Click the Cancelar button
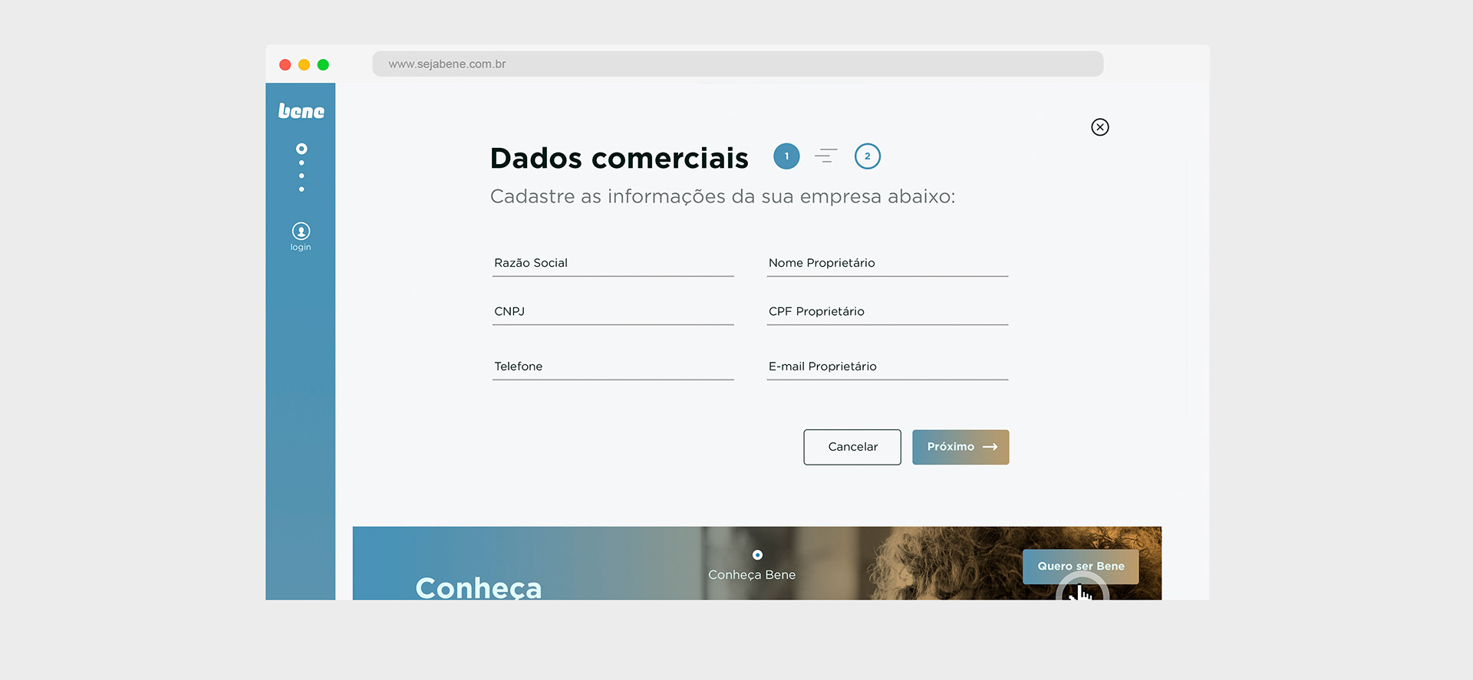Screen dimensions: 1473x680 (852, 447)
